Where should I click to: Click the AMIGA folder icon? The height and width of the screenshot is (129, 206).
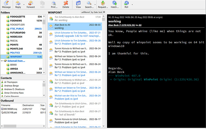[8, 69]
